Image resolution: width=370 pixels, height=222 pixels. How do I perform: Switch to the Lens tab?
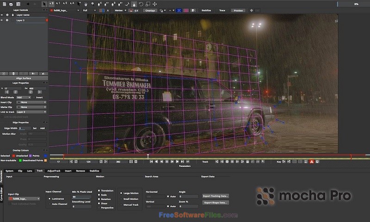[x=30, y=171]
